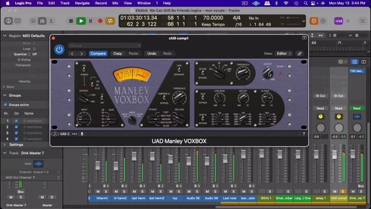Viewport: 371px width, 209px height.
Task: Toggle the On checkbox for group 1
Action: tap(16, 121)
